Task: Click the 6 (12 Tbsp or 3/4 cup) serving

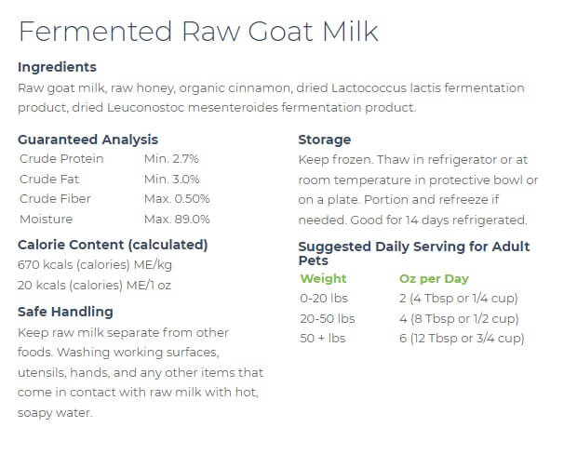Action: click(462, 339)
